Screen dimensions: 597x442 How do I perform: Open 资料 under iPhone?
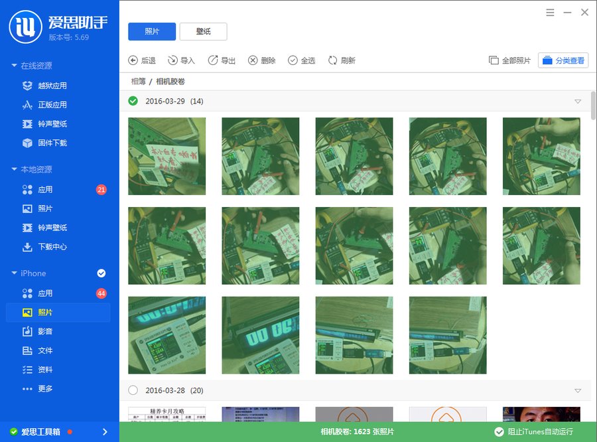click(x=38, y=370)
